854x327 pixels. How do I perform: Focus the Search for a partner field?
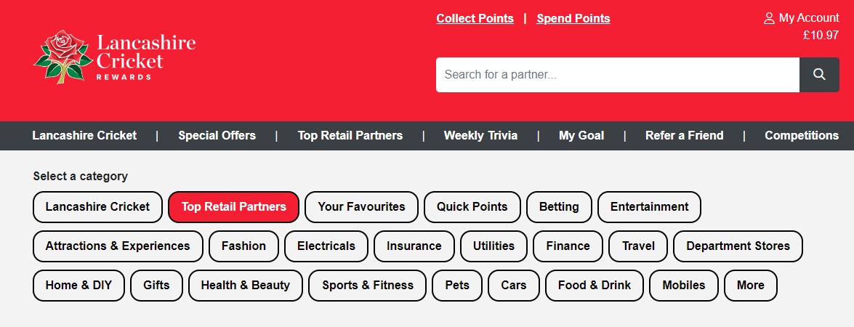[618, 75]
